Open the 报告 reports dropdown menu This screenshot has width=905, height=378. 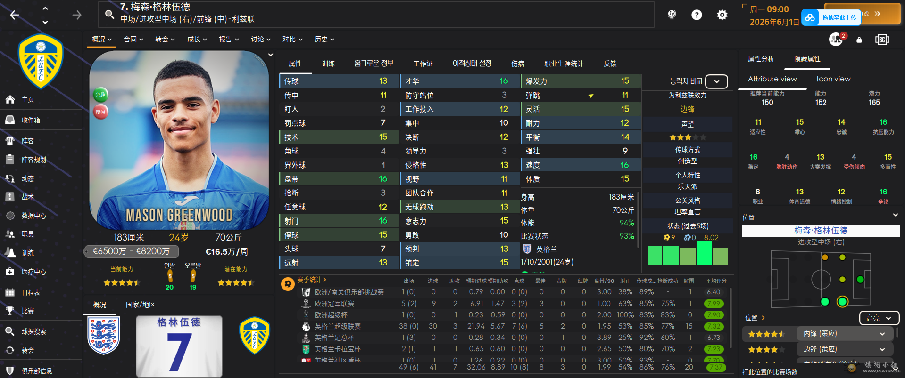click(x=229, y=40)
